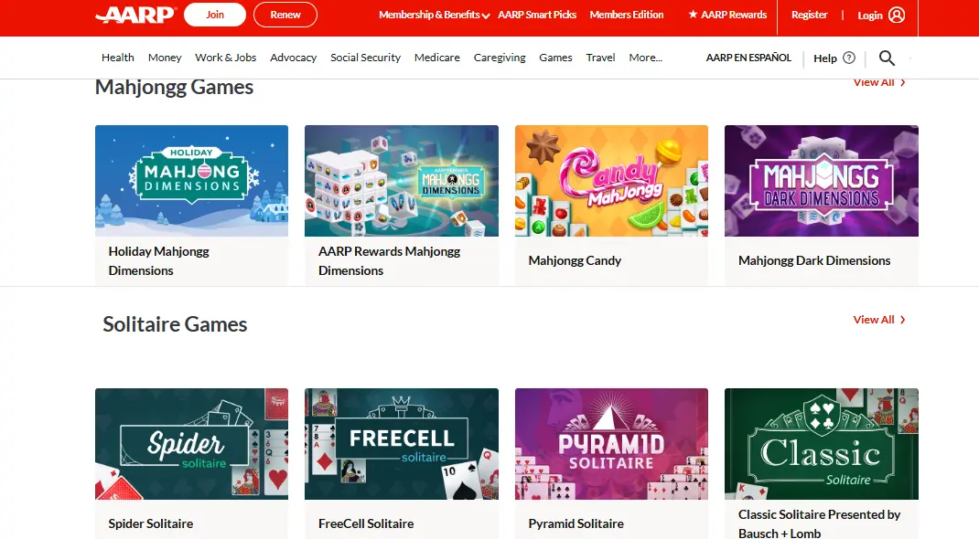Open the Medicare menu
This screenshot has height=539, width=979.
(x=437, y=58)
